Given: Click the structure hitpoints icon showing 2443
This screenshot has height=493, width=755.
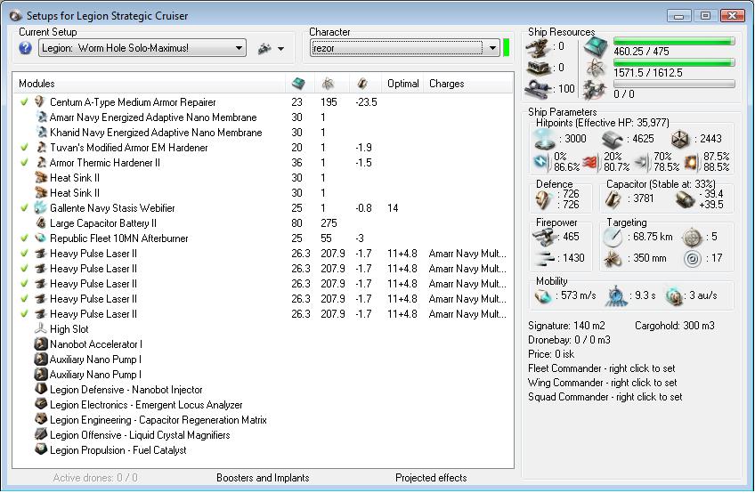Looking at the screenshot, I should 680,139.
